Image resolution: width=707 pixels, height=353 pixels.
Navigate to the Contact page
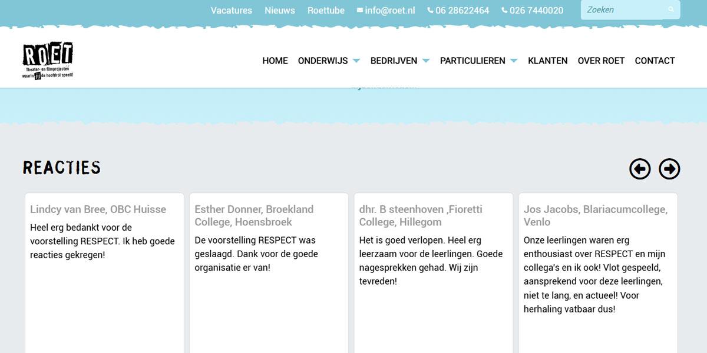[x=655, y=61]
